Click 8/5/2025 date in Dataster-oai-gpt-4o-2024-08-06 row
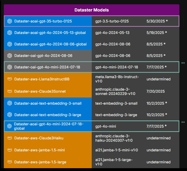Image resolution: width=187 pixels, height=171 pixels. (x=156, y=56)
